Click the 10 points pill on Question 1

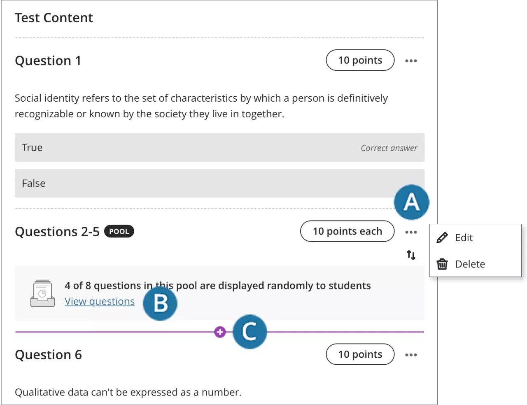tap(360, 60)
